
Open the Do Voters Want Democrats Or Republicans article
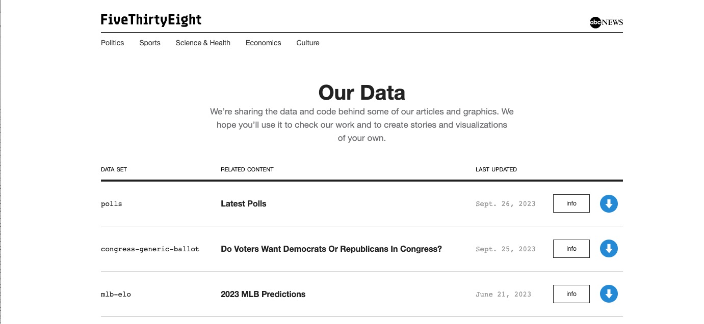tap(331, 249)
